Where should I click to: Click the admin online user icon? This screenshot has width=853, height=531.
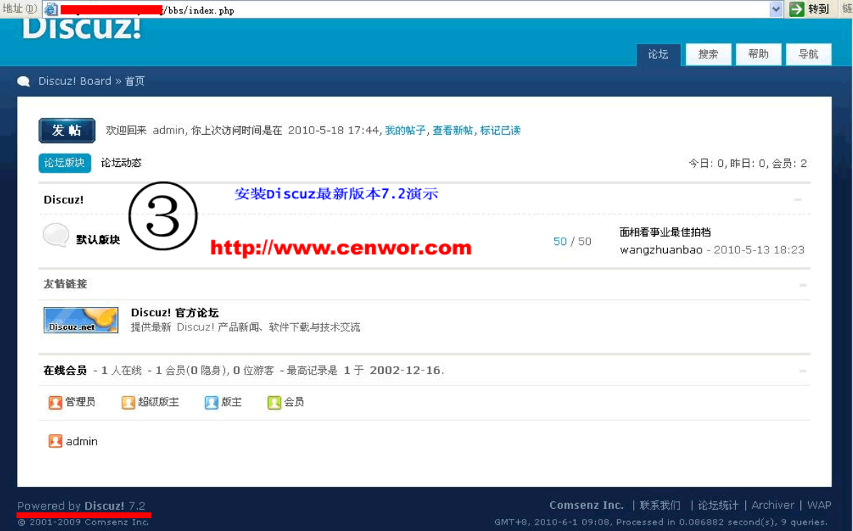pos(55,441)
